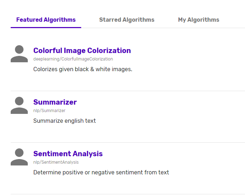
Task: Click the Colorful Image Colorization author avatar icon
Action: (19, 54)
